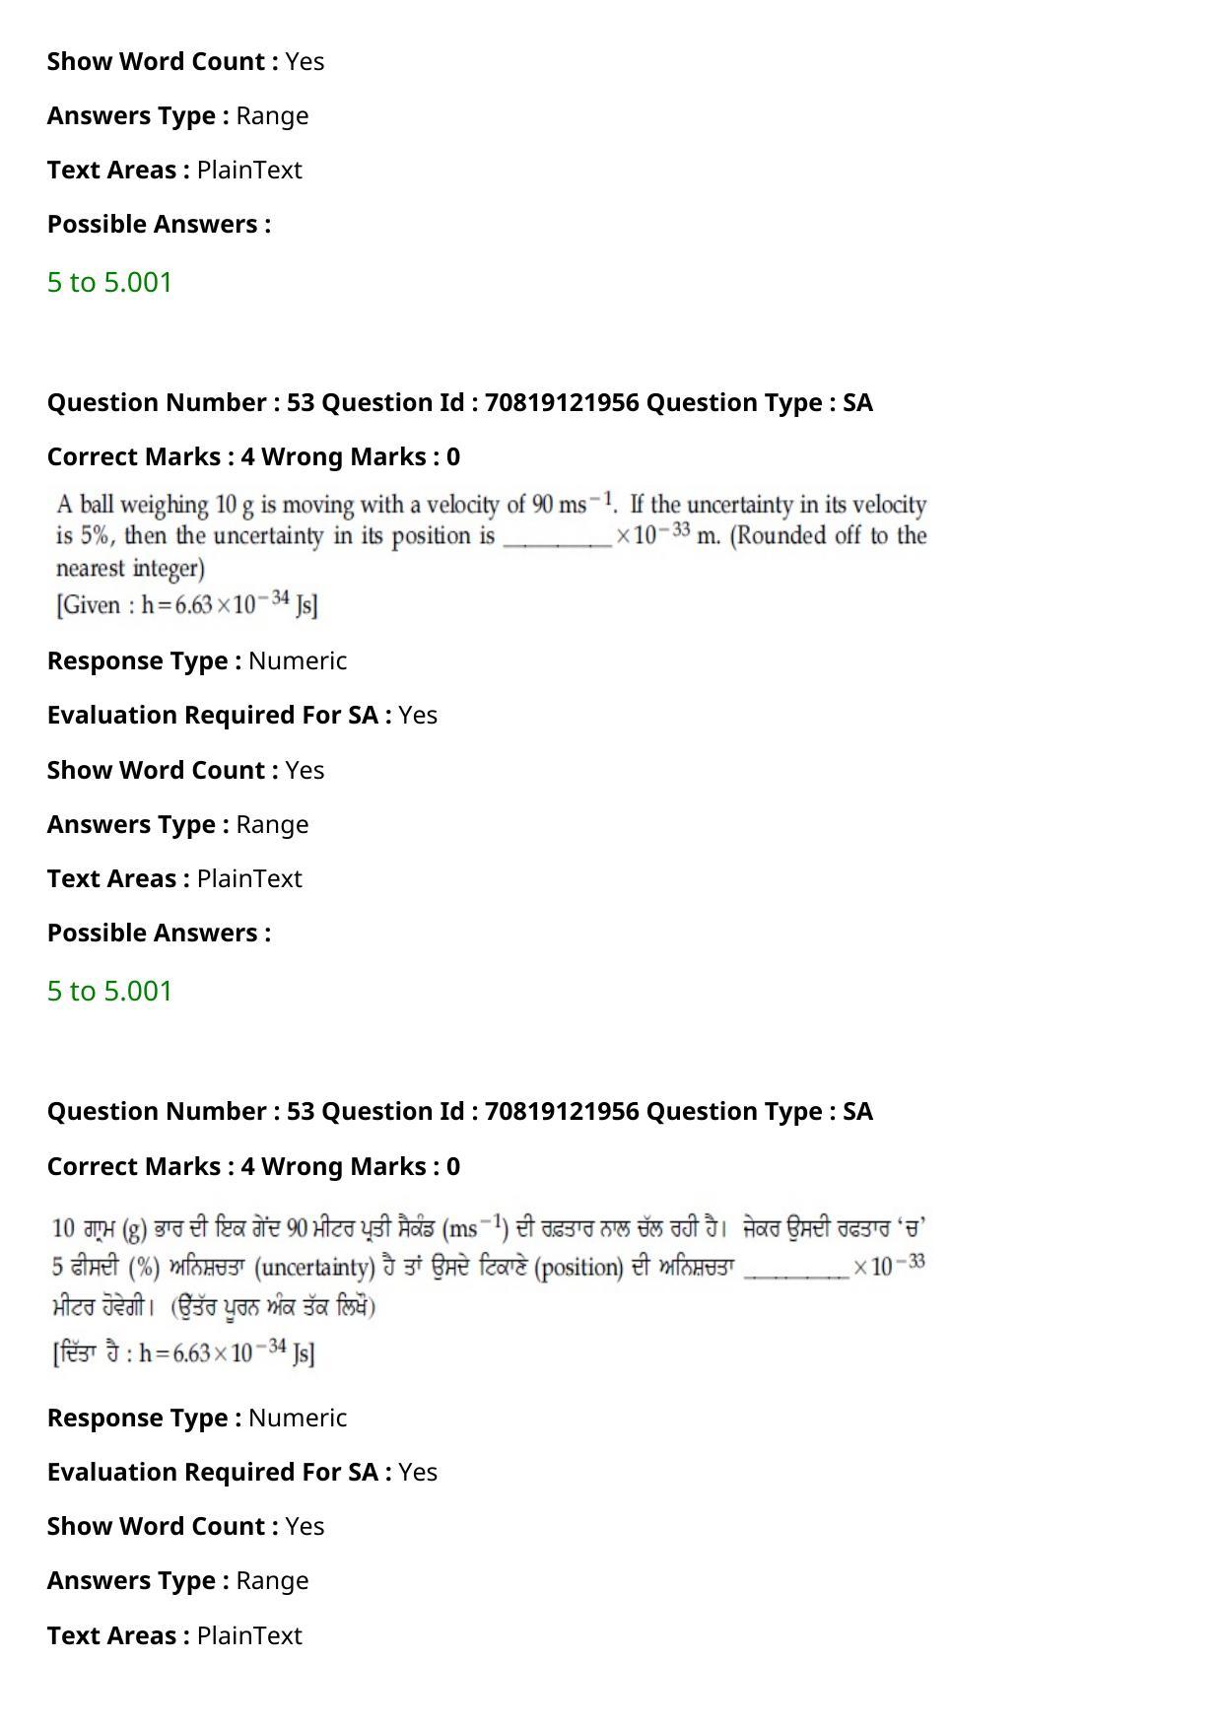
Task: Click the first 'Correct Marks : 4 Wrong Marks : 0'
Action: (253, 456)
